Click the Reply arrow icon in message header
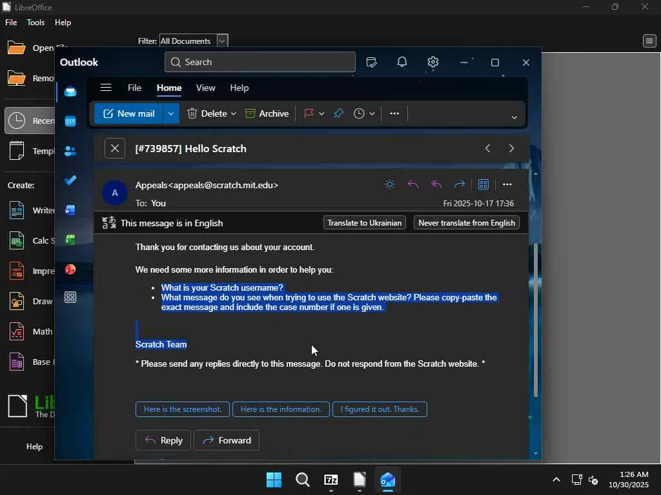The height and width of the screenshot is (495, 661). point(413,184)
